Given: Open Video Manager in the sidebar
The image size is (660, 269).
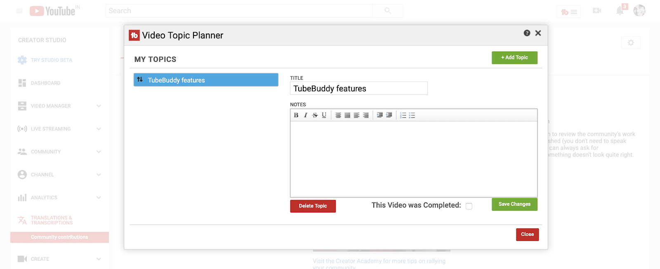Looking at the screenshot, I should tap(51, 106).
